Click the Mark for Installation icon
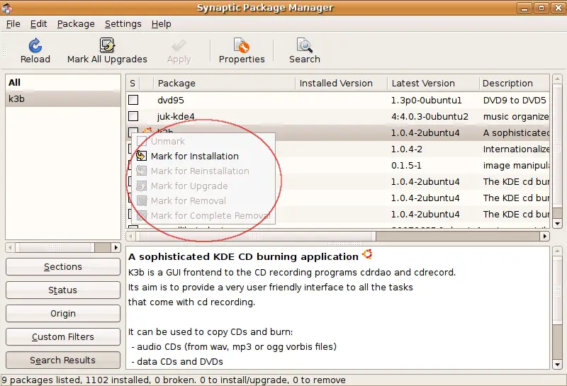The height and width of the screenshot is (386, 567). click(141, 156)
